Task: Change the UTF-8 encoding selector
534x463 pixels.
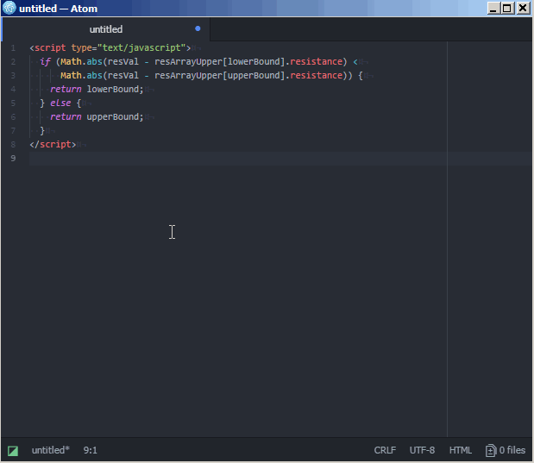Action: pos(422,450)
